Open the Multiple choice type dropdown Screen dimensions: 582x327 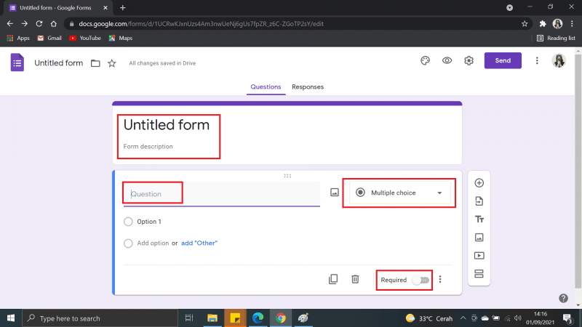coord(399,193)
